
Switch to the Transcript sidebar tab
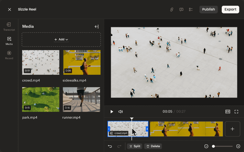(x=9, y=27)
